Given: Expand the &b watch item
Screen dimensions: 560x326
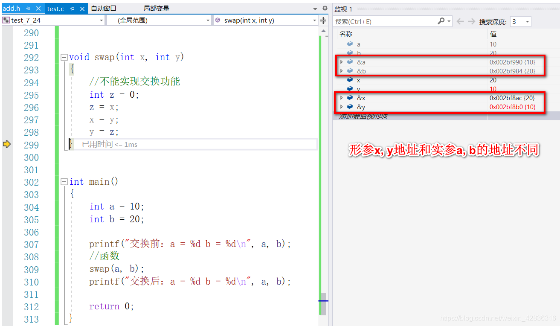Looking at the screenshot, I should [341, 71].
